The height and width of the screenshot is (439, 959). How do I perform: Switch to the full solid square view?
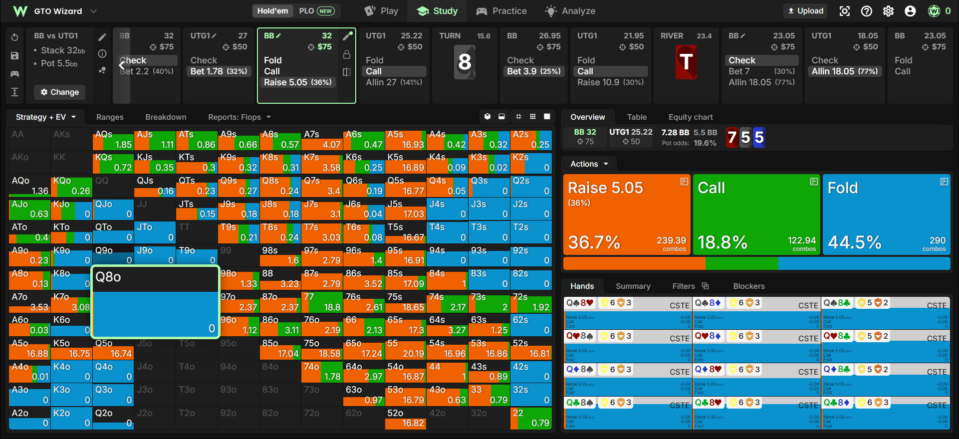tap(547, 117)
